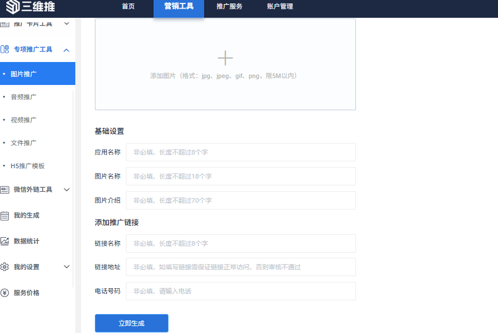
Task: Click the 立即生成 button
Action: click(x=132, y=323)
